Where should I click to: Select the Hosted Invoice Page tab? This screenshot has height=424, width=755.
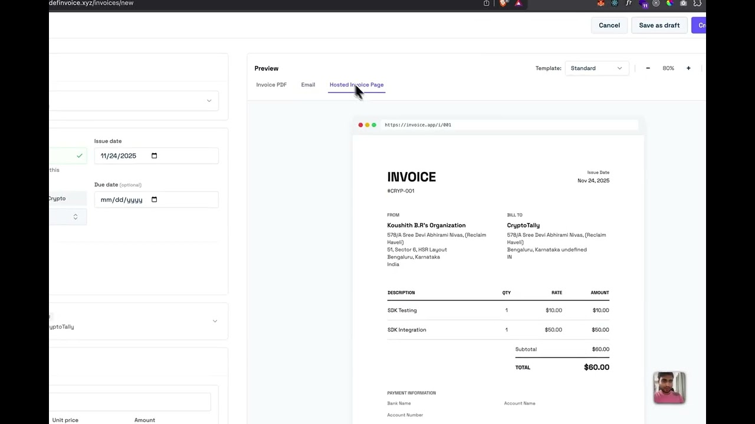pyautogui.click(x=356, y=85)
